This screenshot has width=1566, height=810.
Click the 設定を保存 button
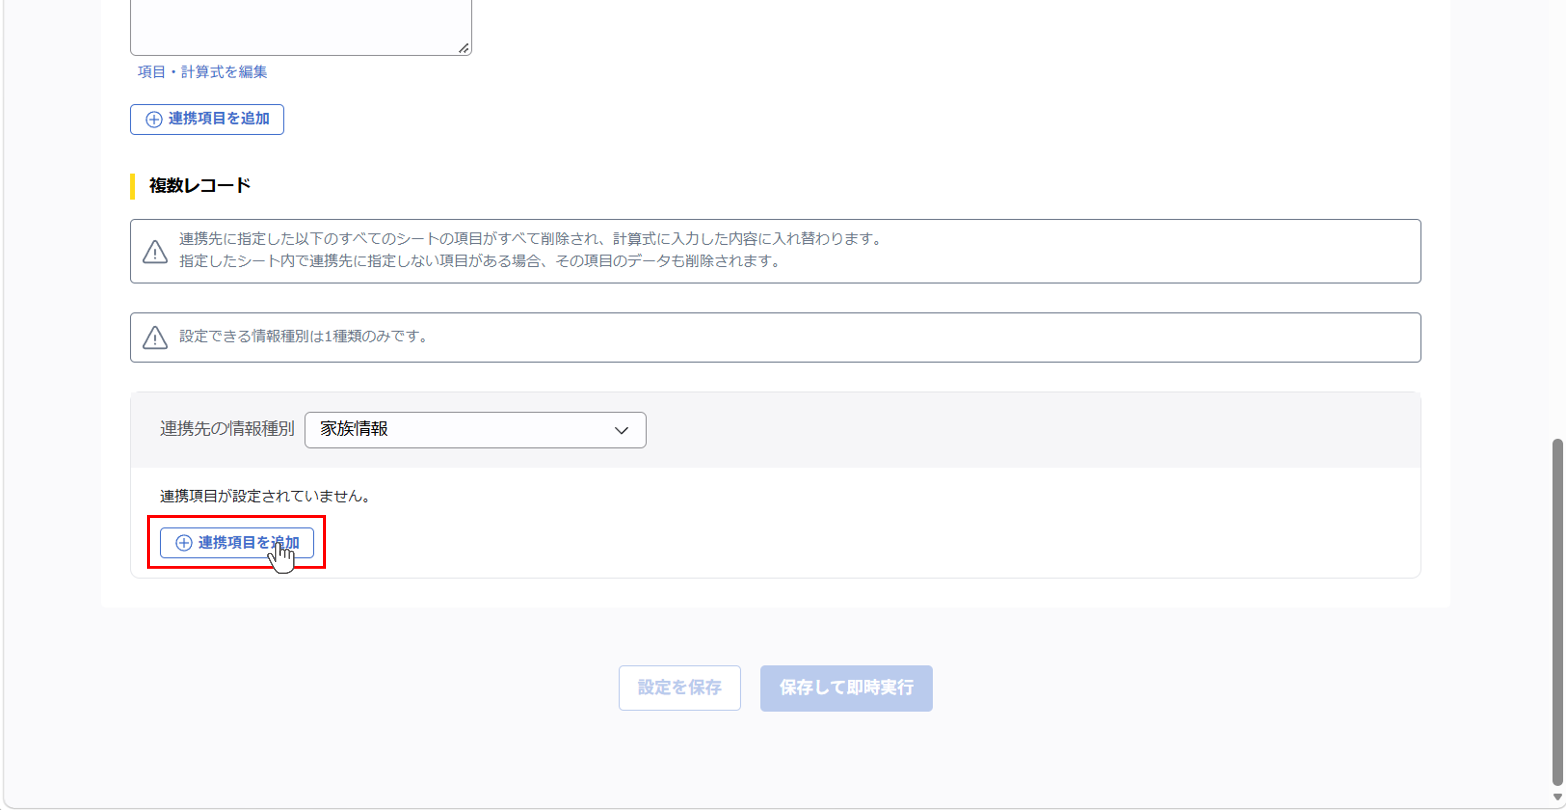click(x=679, y=688)
